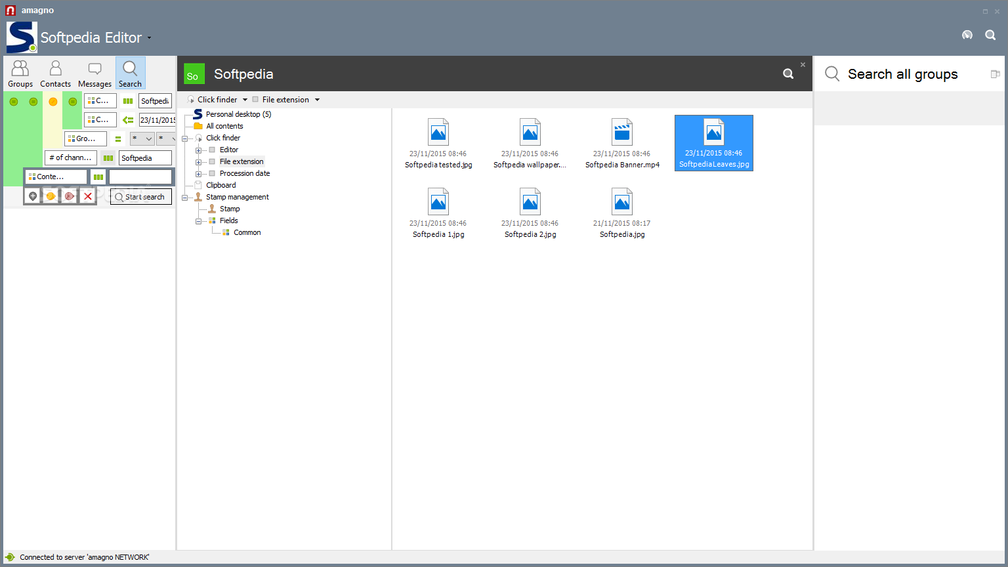The width and height of the screenshot is (1008, 567).
Task: Select the file SoftpediaLeaves.jpg
Action: (714, 143)
